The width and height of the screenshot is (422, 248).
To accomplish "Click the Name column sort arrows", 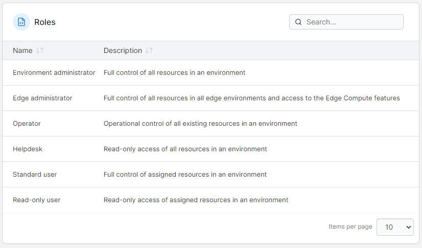I will 40,50.
